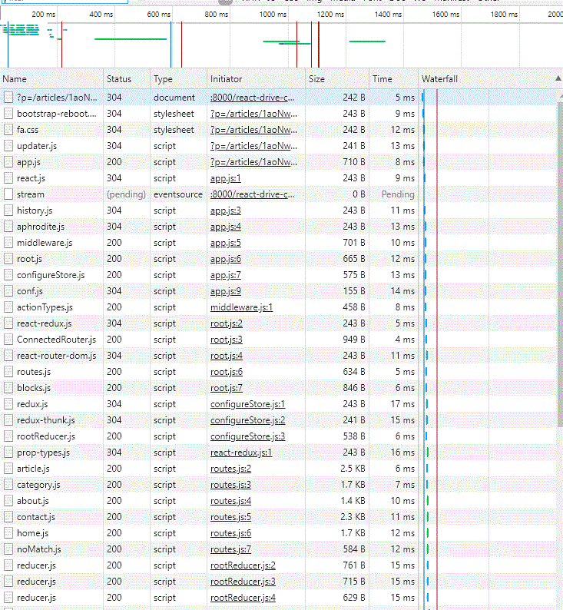Click the file icon beside stream

pyautogui.click(x=8, y=194)
